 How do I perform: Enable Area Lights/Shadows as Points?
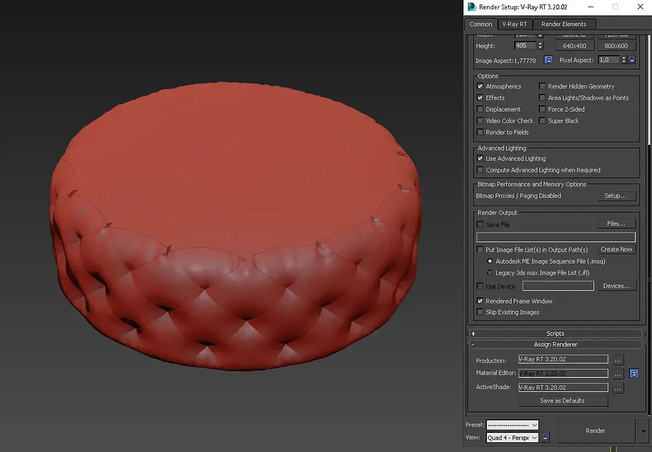coord(542,98)
